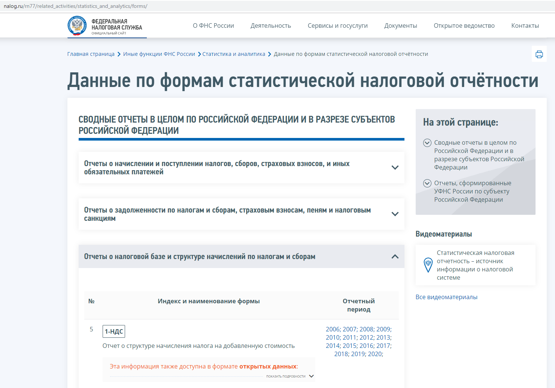Go to 'Контакты' in top navigation
555x388 pixels.
[x=525, y=26]
